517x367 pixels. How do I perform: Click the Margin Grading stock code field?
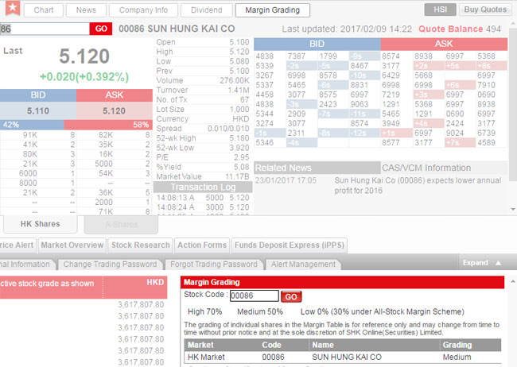coord(255,296)
